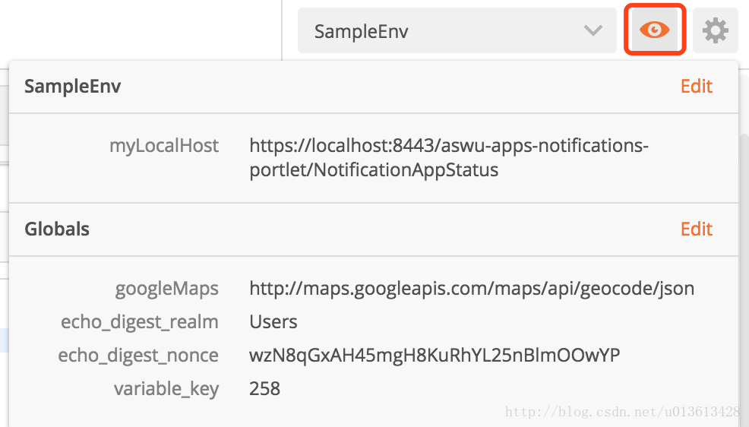Click the SampleEnv section header title
This screenshot has height=427, width=749.
(73, 87)
